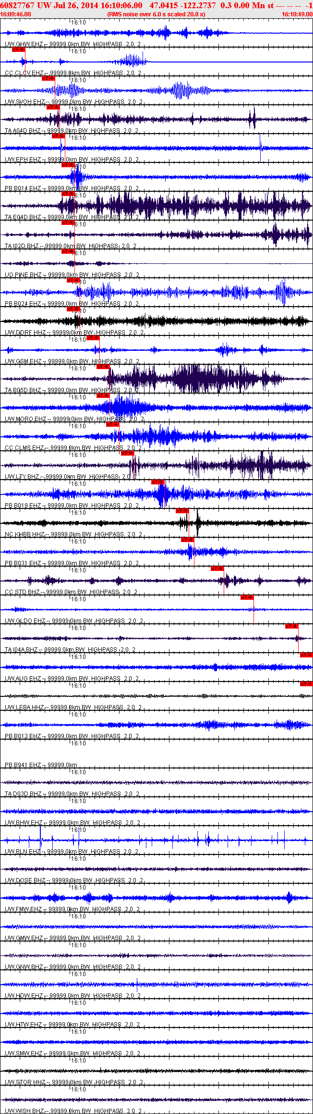Select the red pick marker on the NC.KHBB trace
Image resolution: width=313 pixels, height=1114 pixels.
(x=182, y=511)
